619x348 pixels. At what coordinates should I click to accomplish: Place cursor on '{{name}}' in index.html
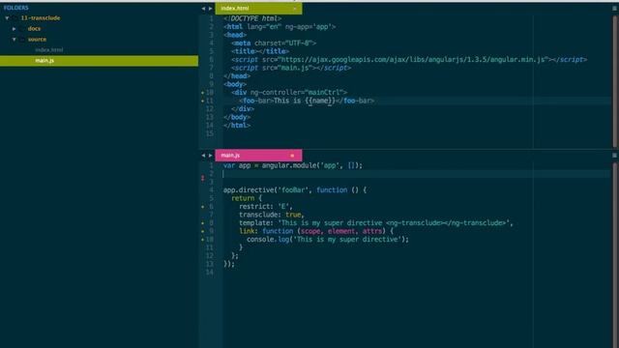(x=320, y=101)
